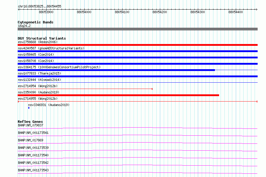Click the thick red nsv3350090 variant bar
The image size is (266, 177).
pos(118,95)
